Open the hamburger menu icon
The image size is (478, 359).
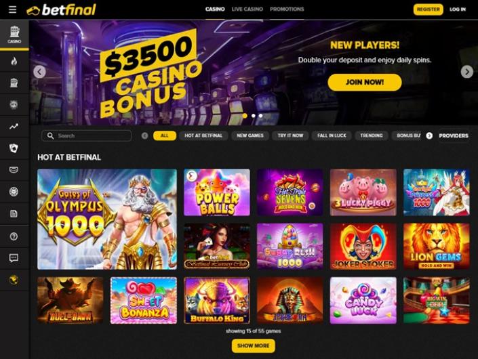(x=12, y=9)
